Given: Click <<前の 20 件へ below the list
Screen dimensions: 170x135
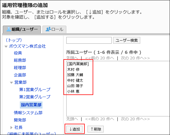Looking at the screenshot, I should (99, 119).
